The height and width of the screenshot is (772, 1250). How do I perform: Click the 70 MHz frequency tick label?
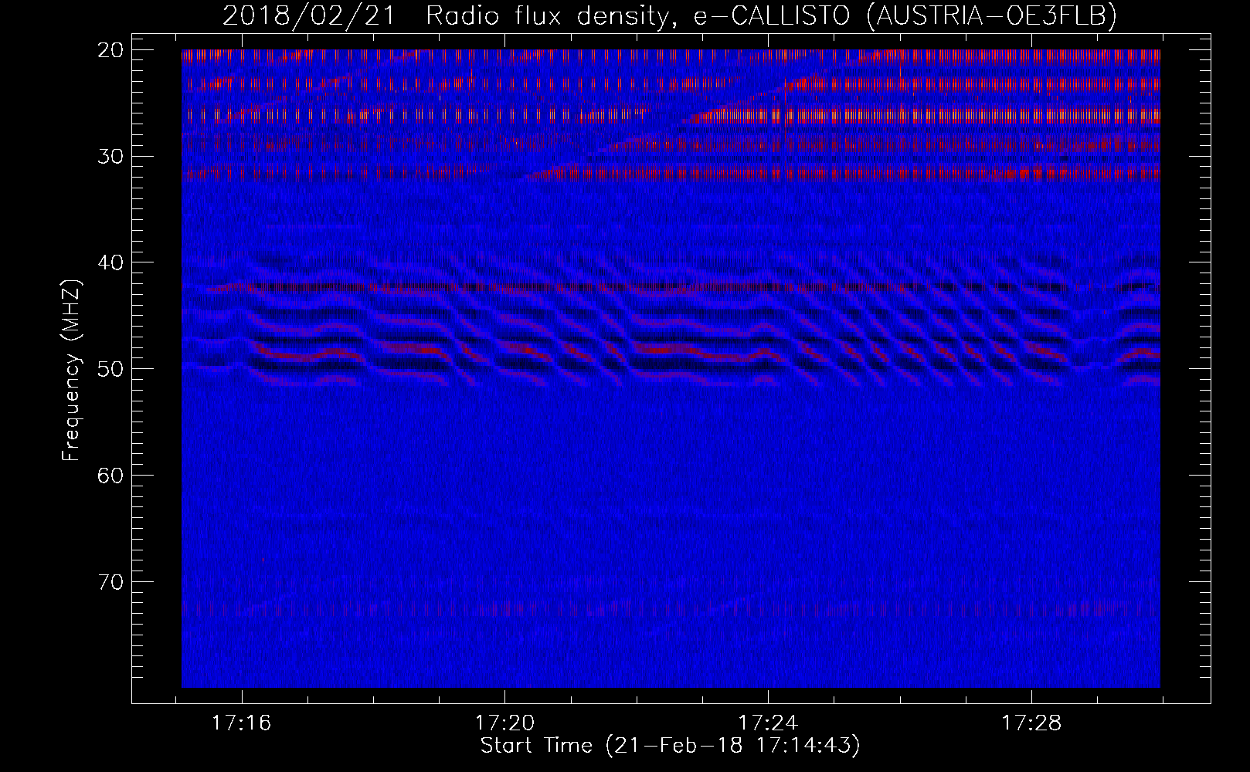pos(110,581)
